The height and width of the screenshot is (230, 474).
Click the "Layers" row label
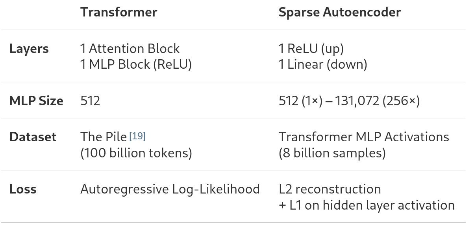(29, 49)
